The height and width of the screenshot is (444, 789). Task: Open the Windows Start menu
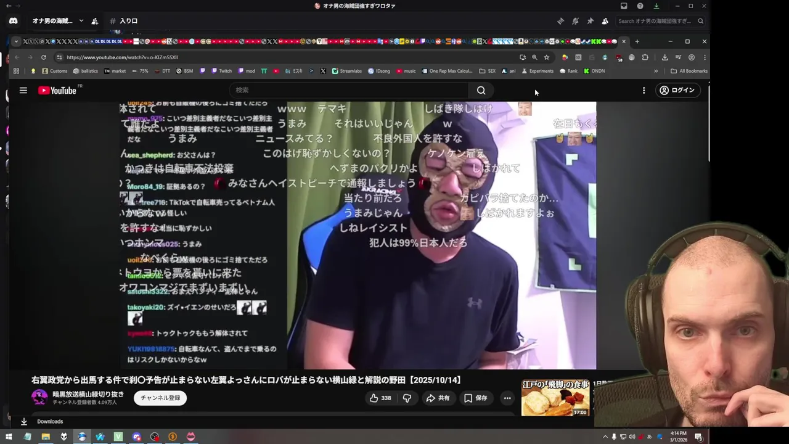[9, 437]
